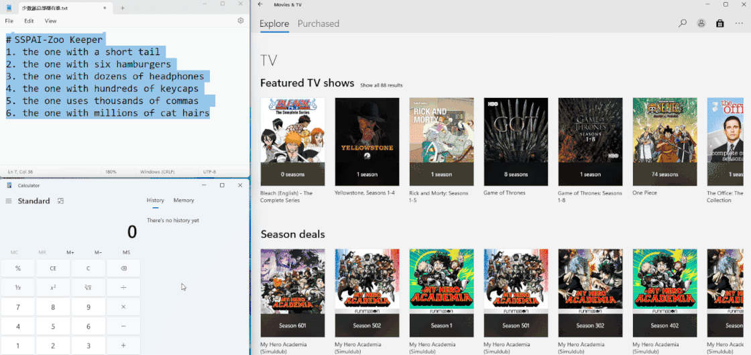Switch to calculator Memory tab

[x=184, y=200]
